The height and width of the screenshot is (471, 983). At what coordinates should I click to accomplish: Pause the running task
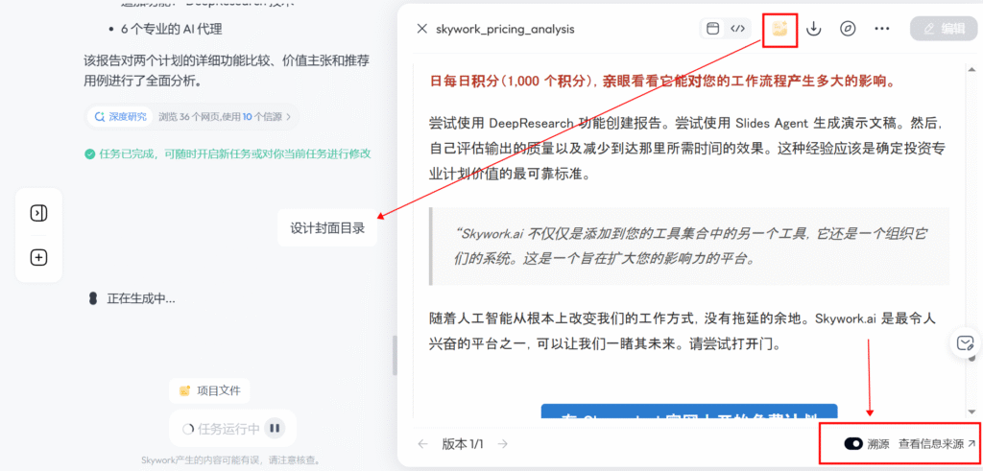pyautogui.click(x=275, y=429)
